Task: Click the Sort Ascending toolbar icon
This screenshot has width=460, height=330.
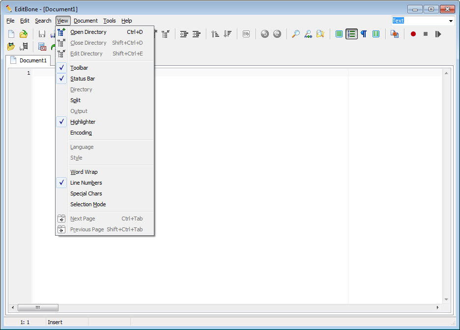Action: click(215, 34)
